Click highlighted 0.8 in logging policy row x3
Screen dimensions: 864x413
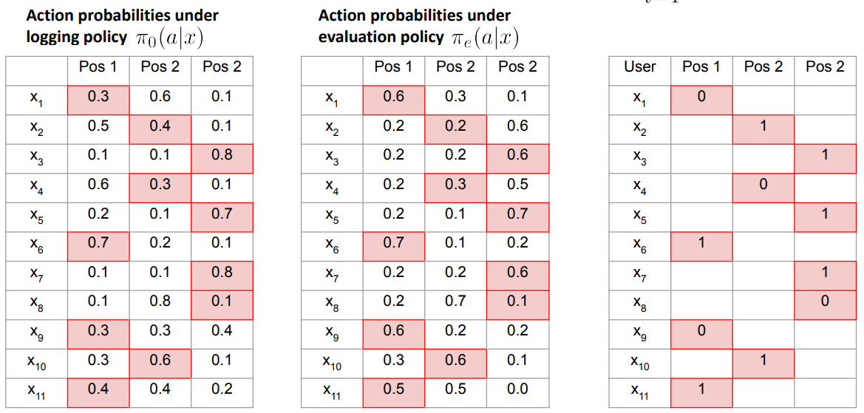pyautogui.click(x=222, y=155)
